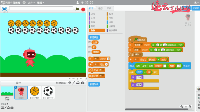Switch to the 造型 costumes tab
Viewport: 200px width, 112px height.
tap(100, 8)
